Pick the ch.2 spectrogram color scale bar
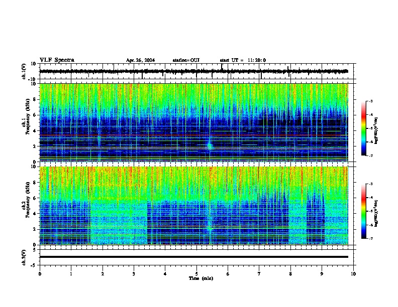Viewport: 398px width, 307px height. tap(364, 211)
